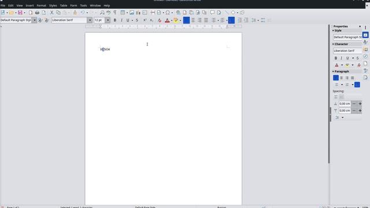This screenshot has width=370, height=208.
Task: Toggle Subscript in the formatting toolbar
Action: click(x=151, y=20)
